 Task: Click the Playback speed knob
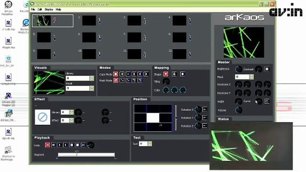(90, 145)
